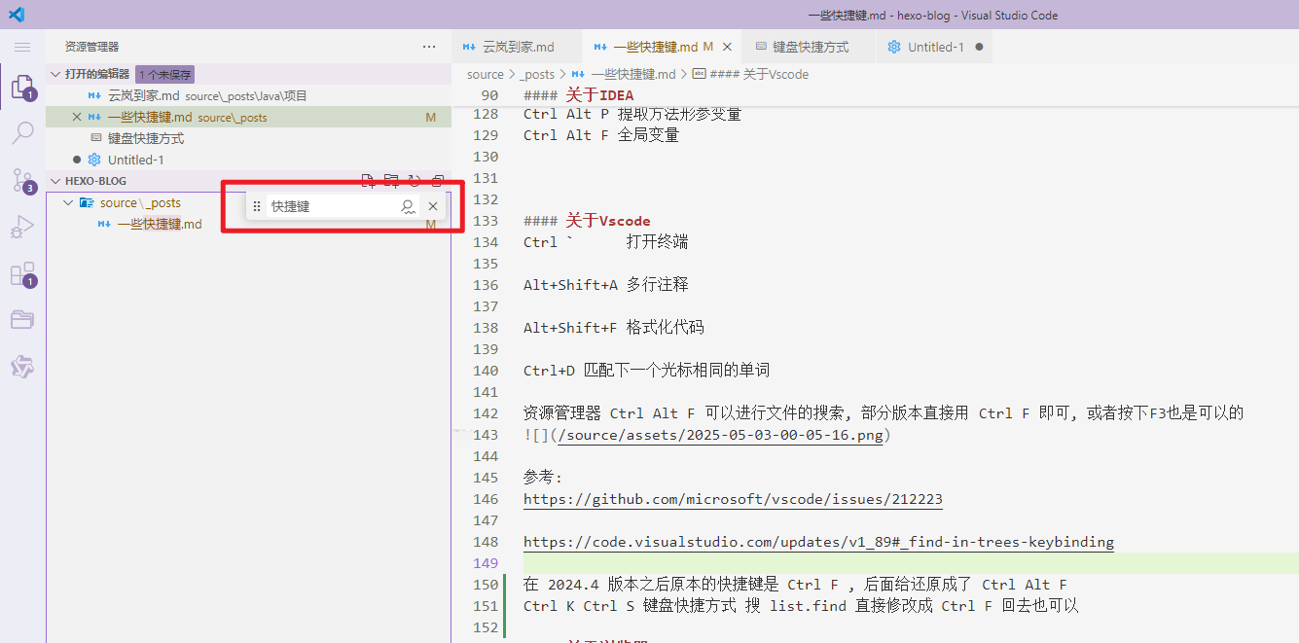The width and height of the screenshot is (1299, 643).
Task: Open the hamburger application menu
Action: pyautogui.click(x=22, y=47)
